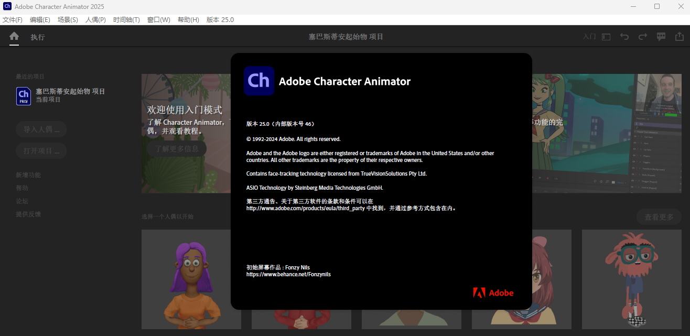Open the 人偶(P) menu
690x336 pixels.
pyautogui.click(x=95, y=20)
